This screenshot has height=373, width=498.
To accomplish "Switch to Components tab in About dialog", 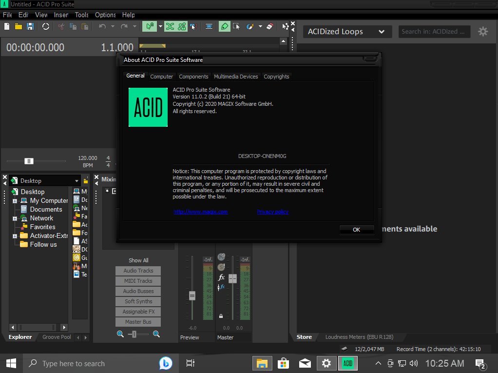I will pos(193,77).
